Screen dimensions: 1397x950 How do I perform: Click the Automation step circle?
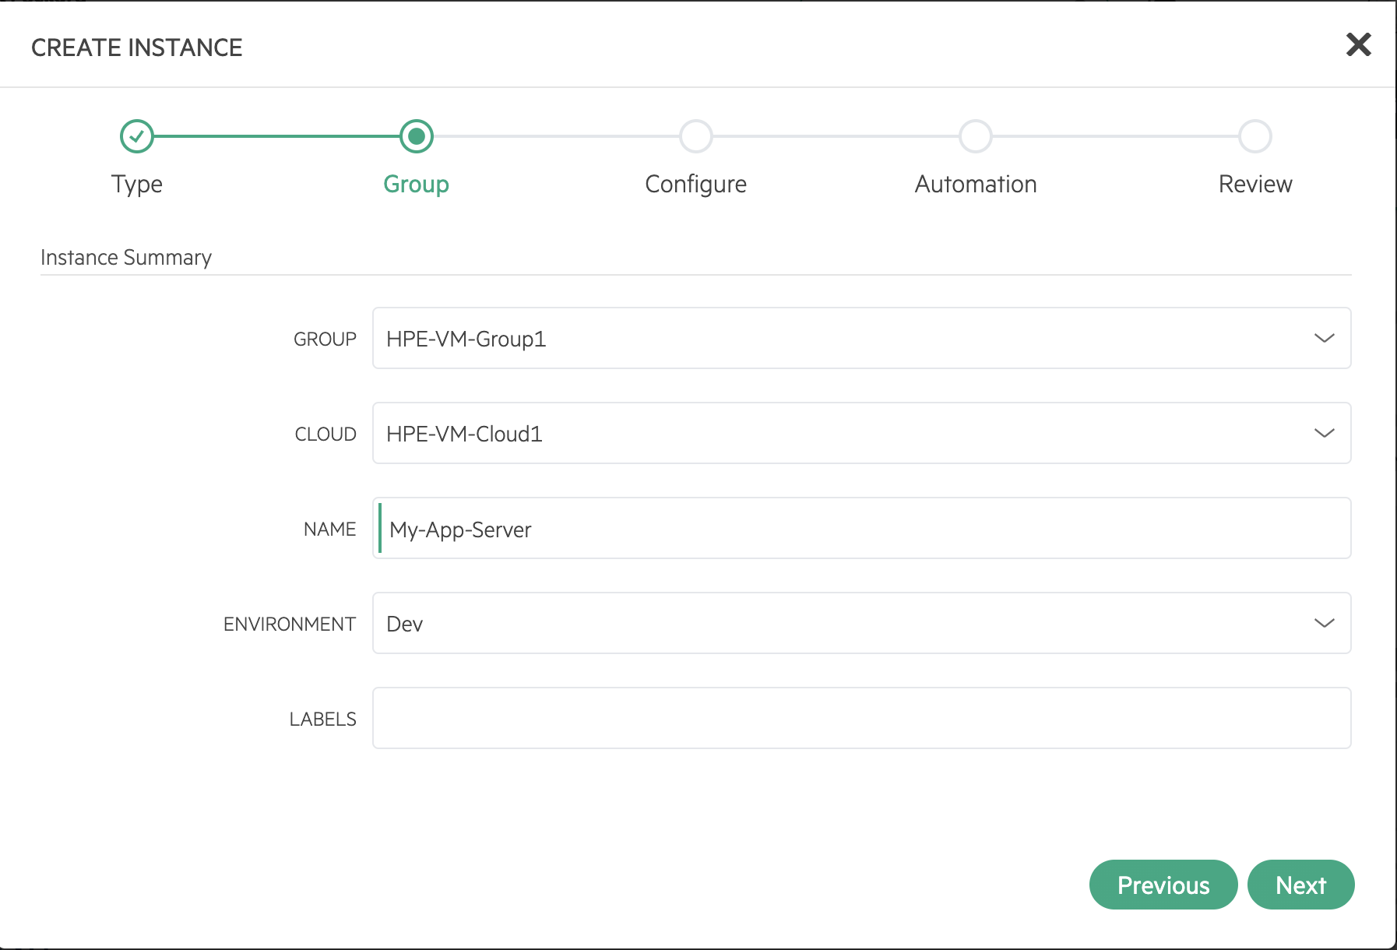point(976,136)
